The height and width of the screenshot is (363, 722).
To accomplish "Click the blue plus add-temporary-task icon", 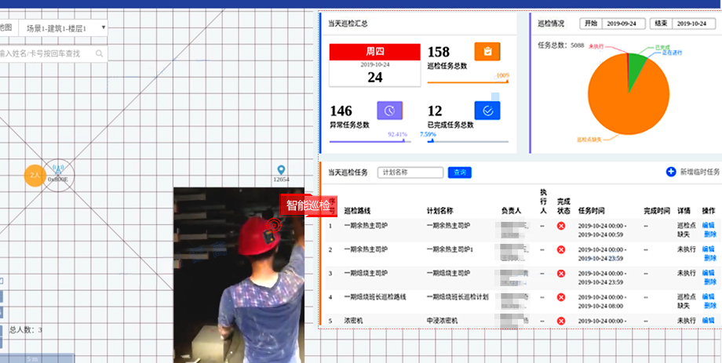I will 670,172.
